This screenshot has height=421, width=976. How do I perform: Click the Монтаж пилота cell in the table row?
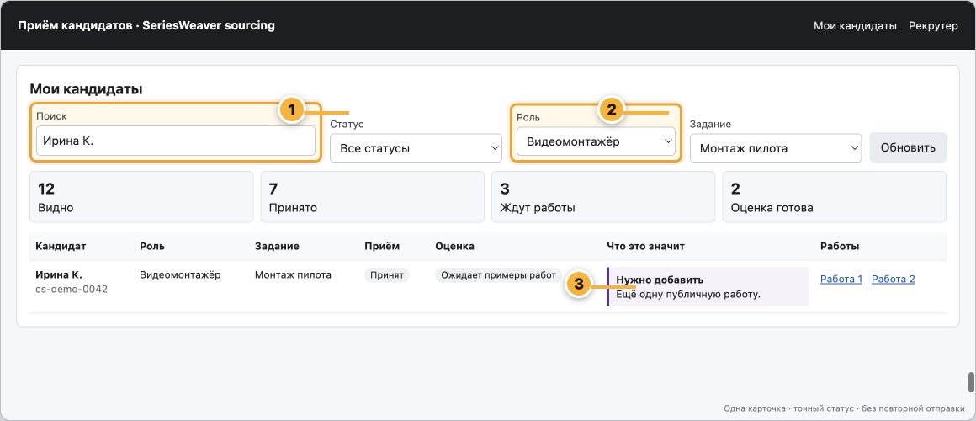(293, 274)
